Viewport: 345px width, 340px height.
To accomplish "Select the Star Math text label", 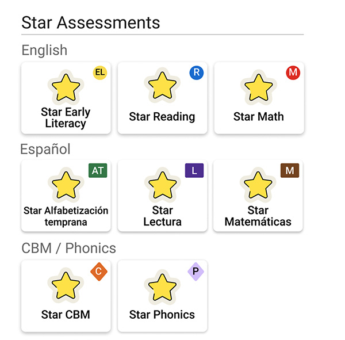I will pos(258,117).
